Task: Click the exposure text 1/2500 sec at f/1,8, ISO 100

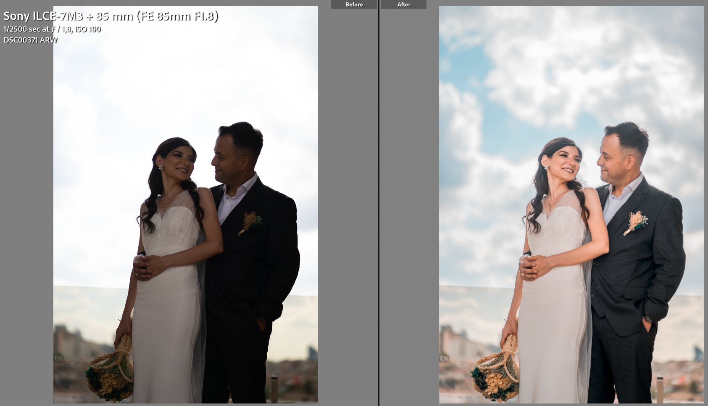Action: coord(52,29)
